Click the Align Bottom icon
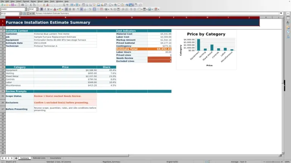Image resolution: width=291 pixels, height=163 pixels. pyautogui.click(x=85, y=9)
